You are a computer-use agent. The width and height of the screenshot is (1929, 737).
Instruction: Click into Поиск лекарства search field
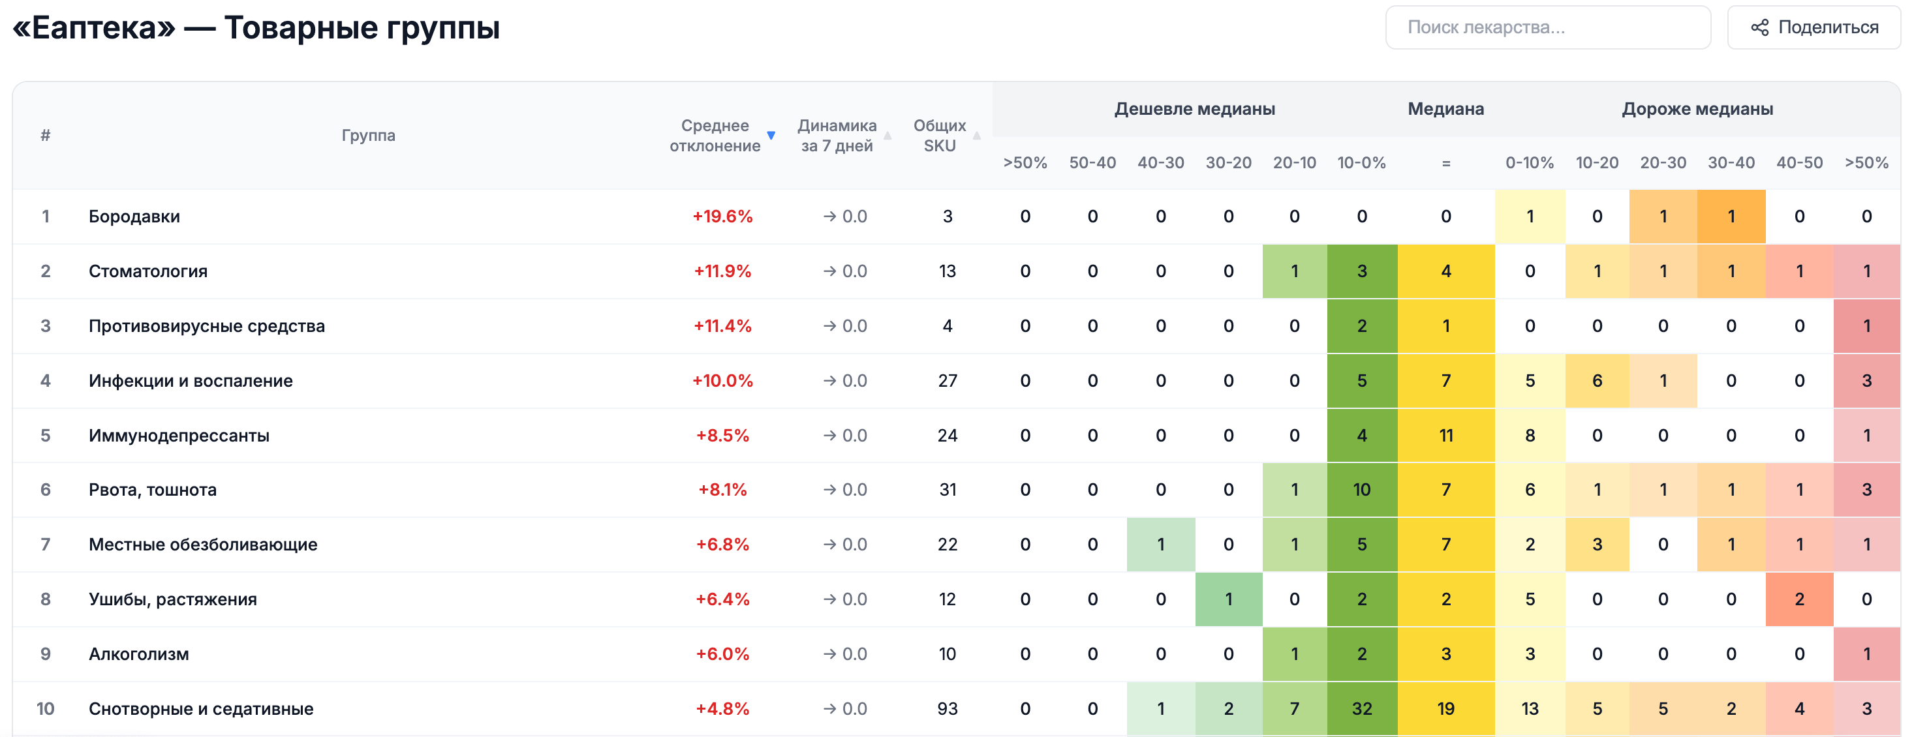[x=1547, y=27]
